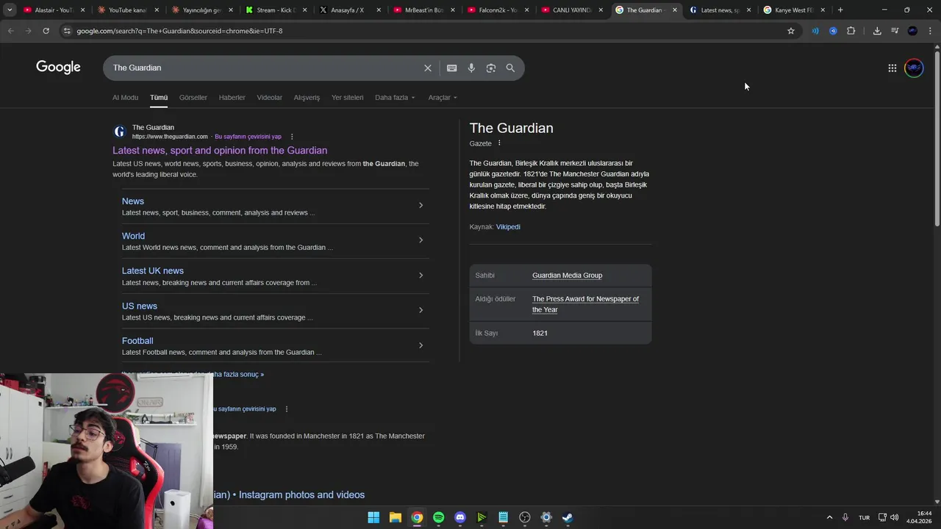Screen dimensions: 941x529
Task: Open Chrome extensions puzzle icon
Action: tap(851, 31)
